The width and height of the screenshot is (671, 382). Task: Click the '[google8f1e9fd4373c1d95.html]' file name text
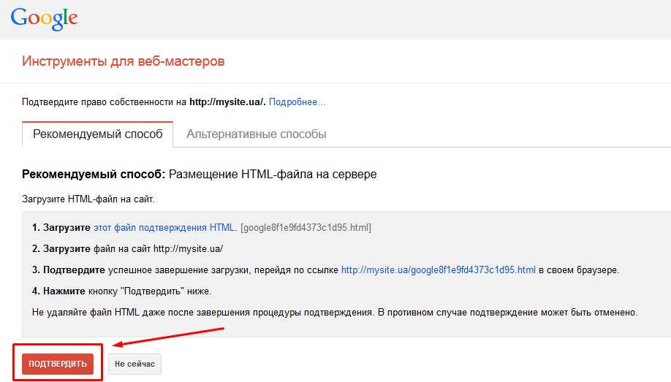click(306, 228)
